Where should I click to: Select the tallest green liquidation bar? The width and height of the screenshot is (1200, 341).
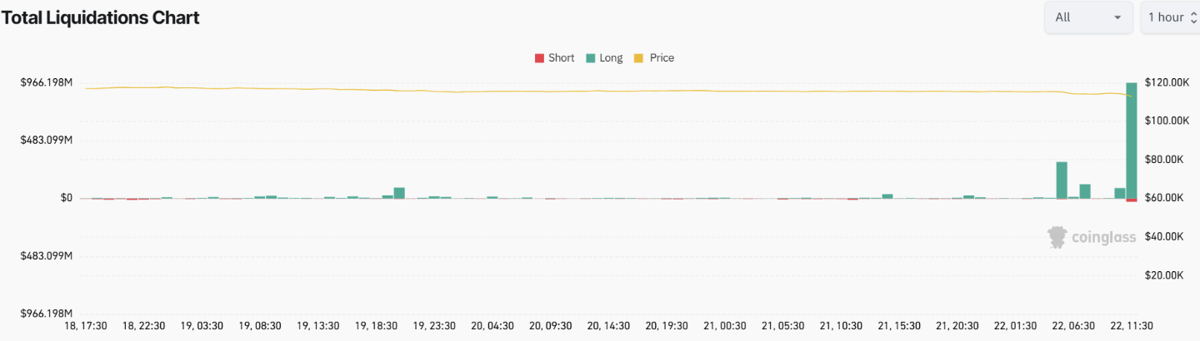point(1131,140)
